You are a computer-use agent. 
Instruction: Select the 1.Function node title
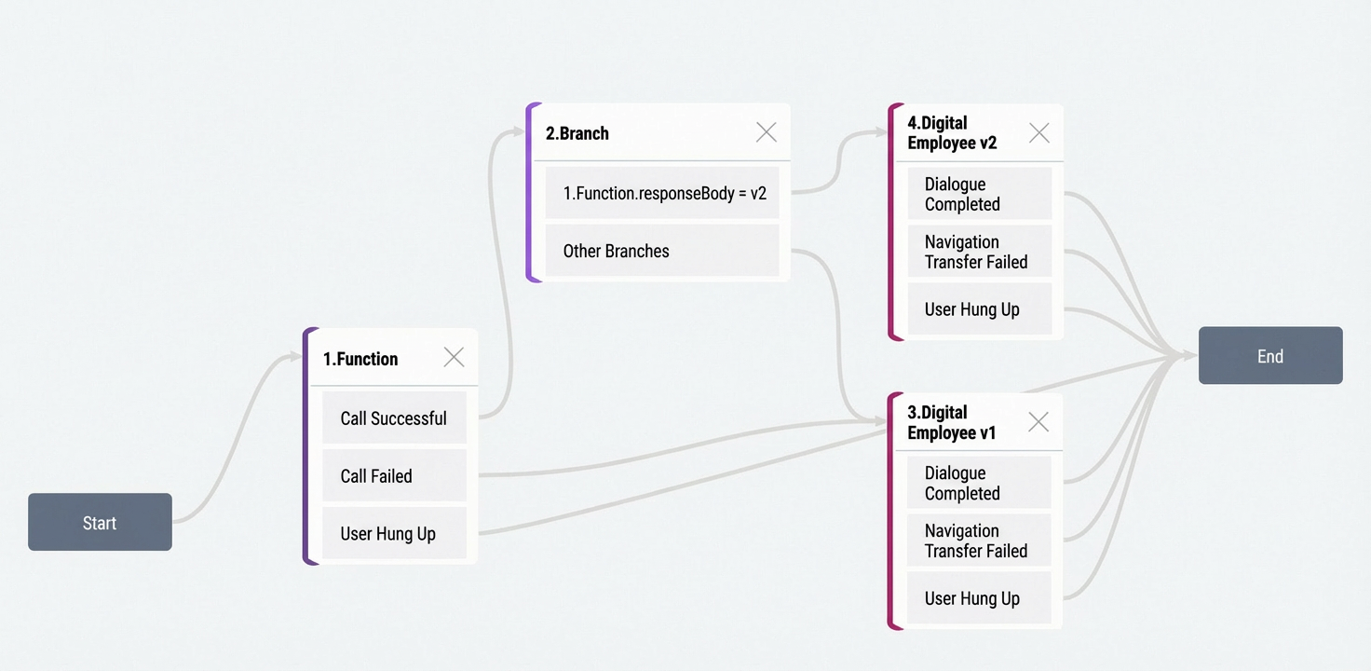coord(360,359)
